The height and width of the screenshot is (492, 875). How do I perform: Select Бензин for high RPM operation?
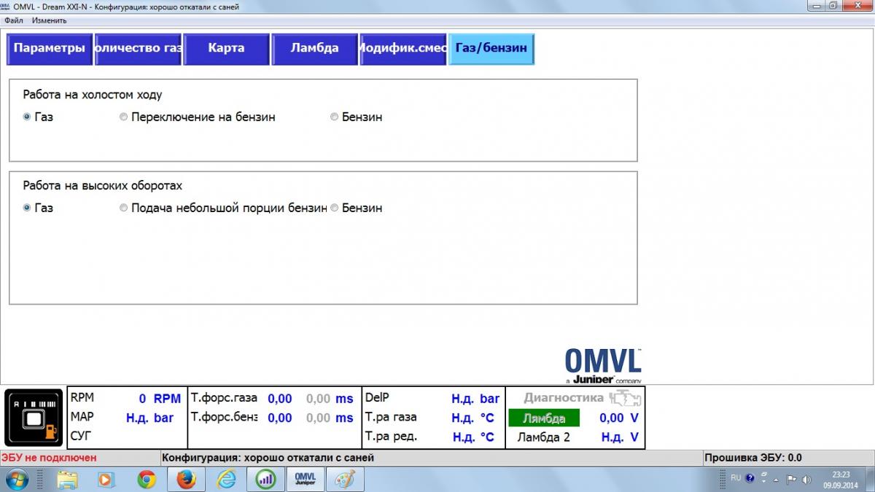(335, 208)
